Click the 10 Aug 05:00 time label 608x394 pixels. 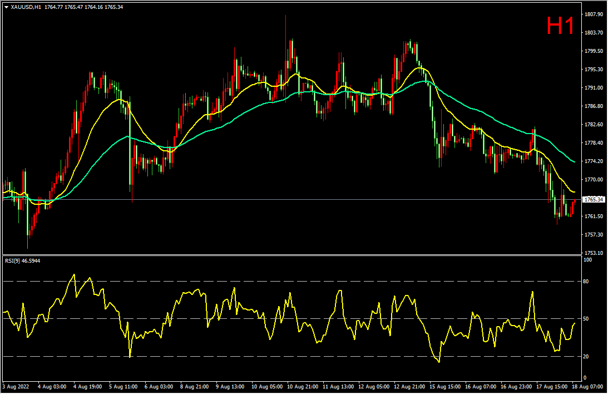point(267,387)
